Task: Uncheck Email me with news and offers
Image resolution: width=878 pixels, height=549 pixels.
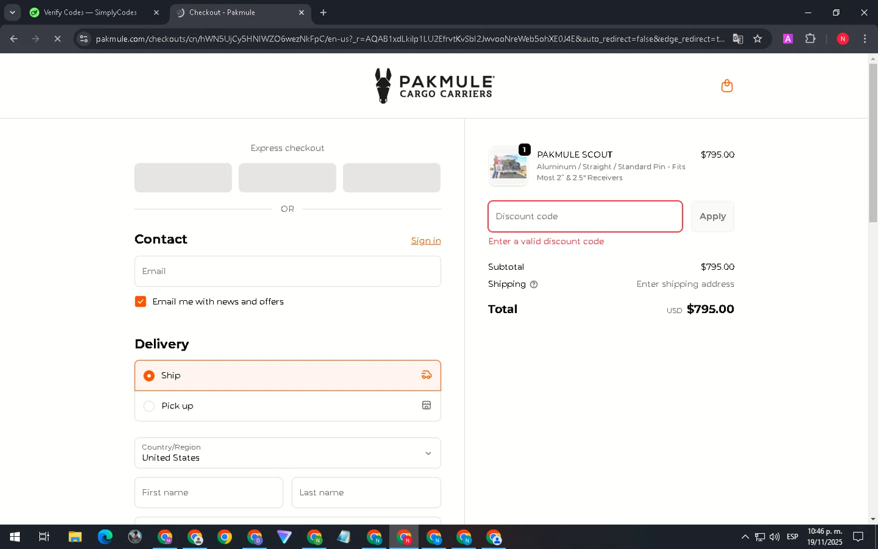Action: [x=140, y=301]
